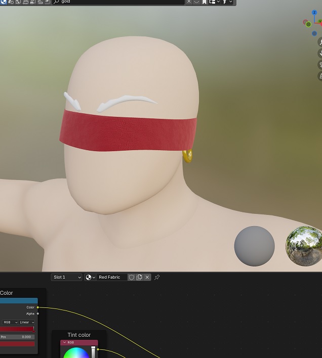Clear the "gold" search text
The width and height of the screenshot is (322, 358).
coord(189,2)
